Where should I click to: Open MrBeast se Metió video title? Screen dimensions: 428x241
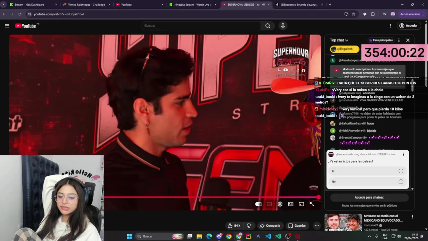click(x=383, y=218)
